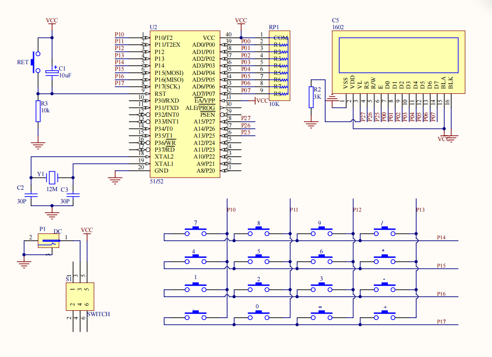The width and height of the screenshot is (492, 357).
Task: Click the XTAL1 pin label on U2
Action: [164, 164]
